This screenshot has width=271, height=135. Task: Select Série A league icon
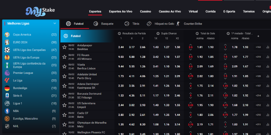click(x=7, y=96)
